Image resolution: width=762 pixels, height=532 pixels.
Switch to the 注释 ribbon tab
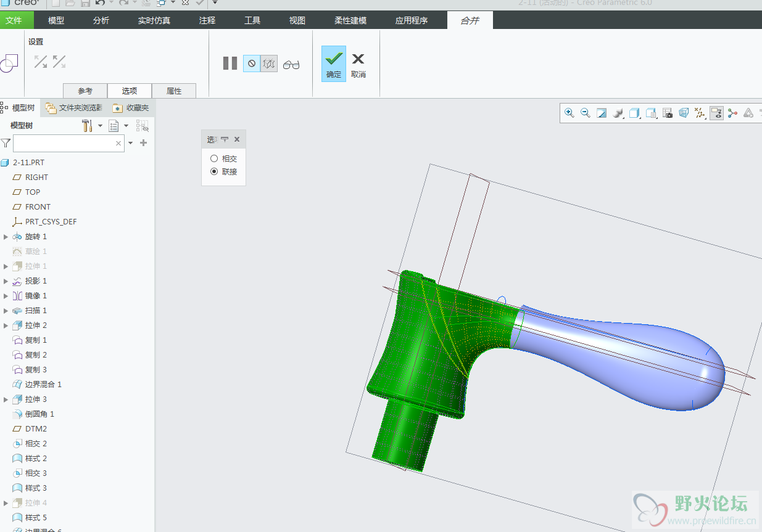click(x=207, y=20)
